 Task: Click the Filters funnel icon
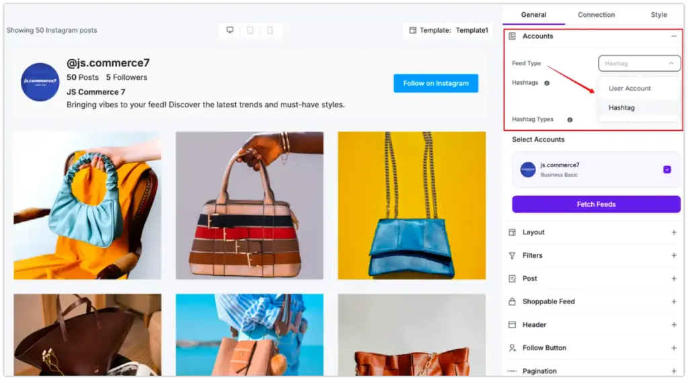tap(512, 256)
